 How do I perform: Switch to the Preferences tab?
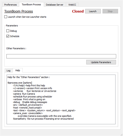(x=11, y=5)
